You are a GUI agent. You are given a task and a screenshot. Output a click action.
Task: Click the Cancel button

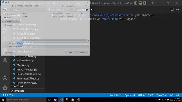point(82,52)
